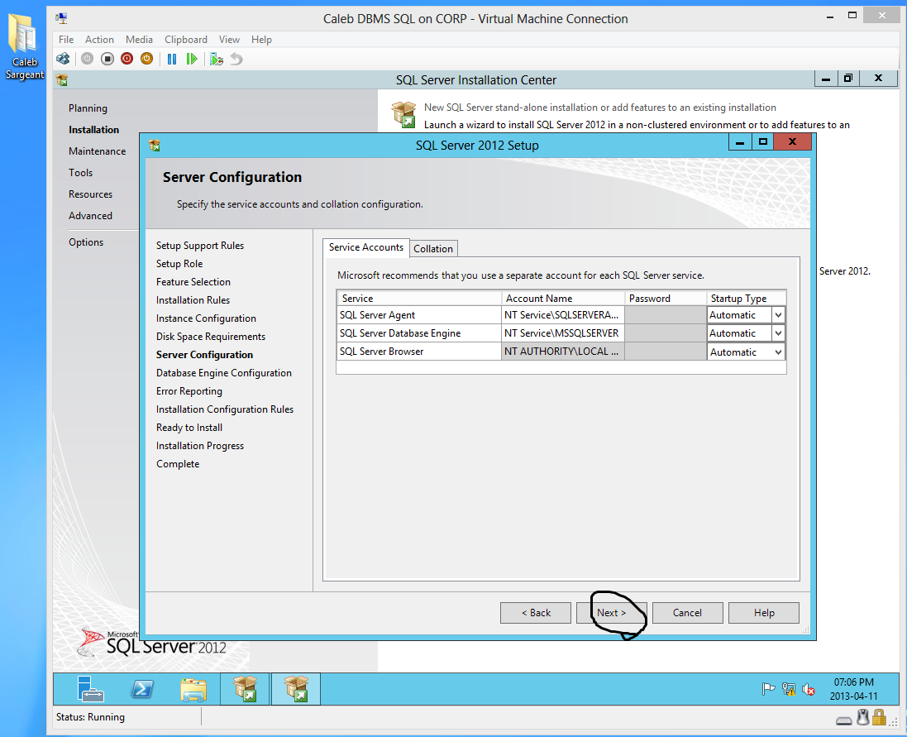Open the Action menu
Screen dimensions: 907x737
click(x=99, y=40)
